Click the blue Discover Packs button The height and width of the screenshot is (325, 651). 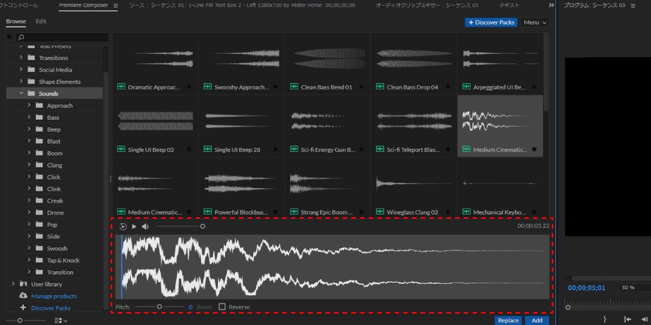point(491,22)
